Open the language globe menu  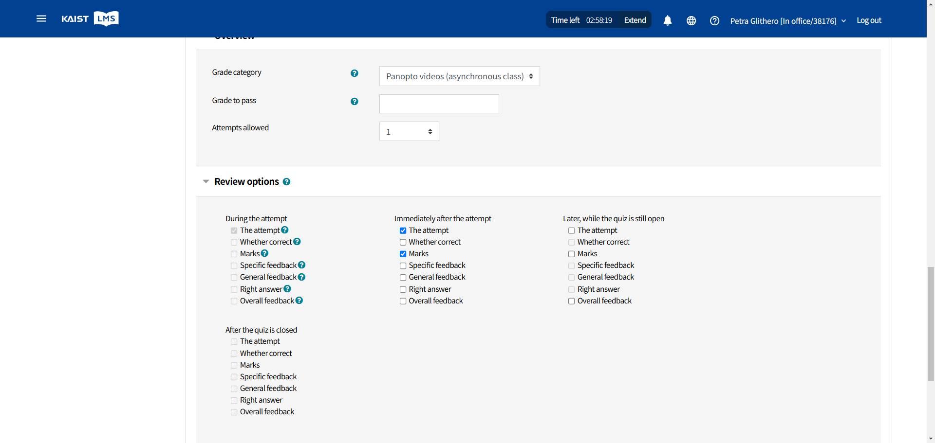click(691, 20)
